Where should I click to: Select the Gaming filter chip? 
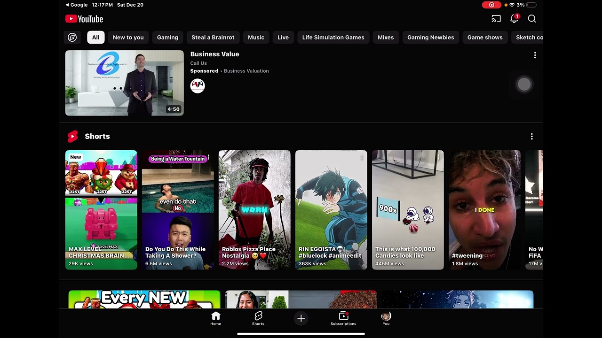[167, 37]
